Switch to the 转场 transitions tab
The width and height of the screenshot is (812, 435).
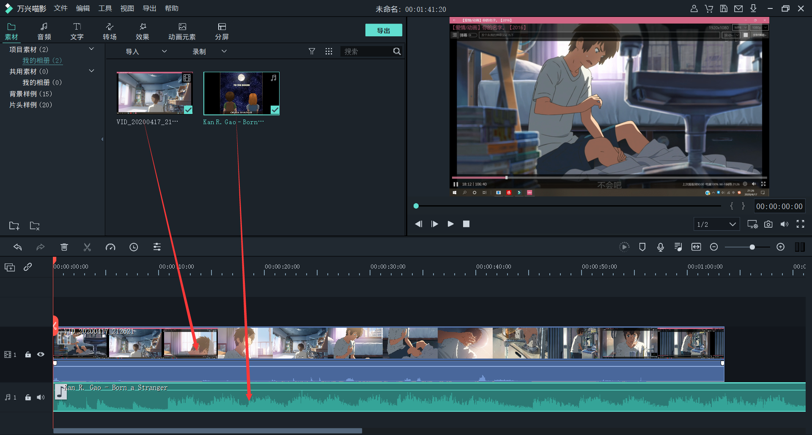[x=110, y=31]
